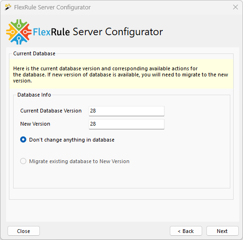Select "Migrate existing database to New Version" option

click(x=23, y=161)
